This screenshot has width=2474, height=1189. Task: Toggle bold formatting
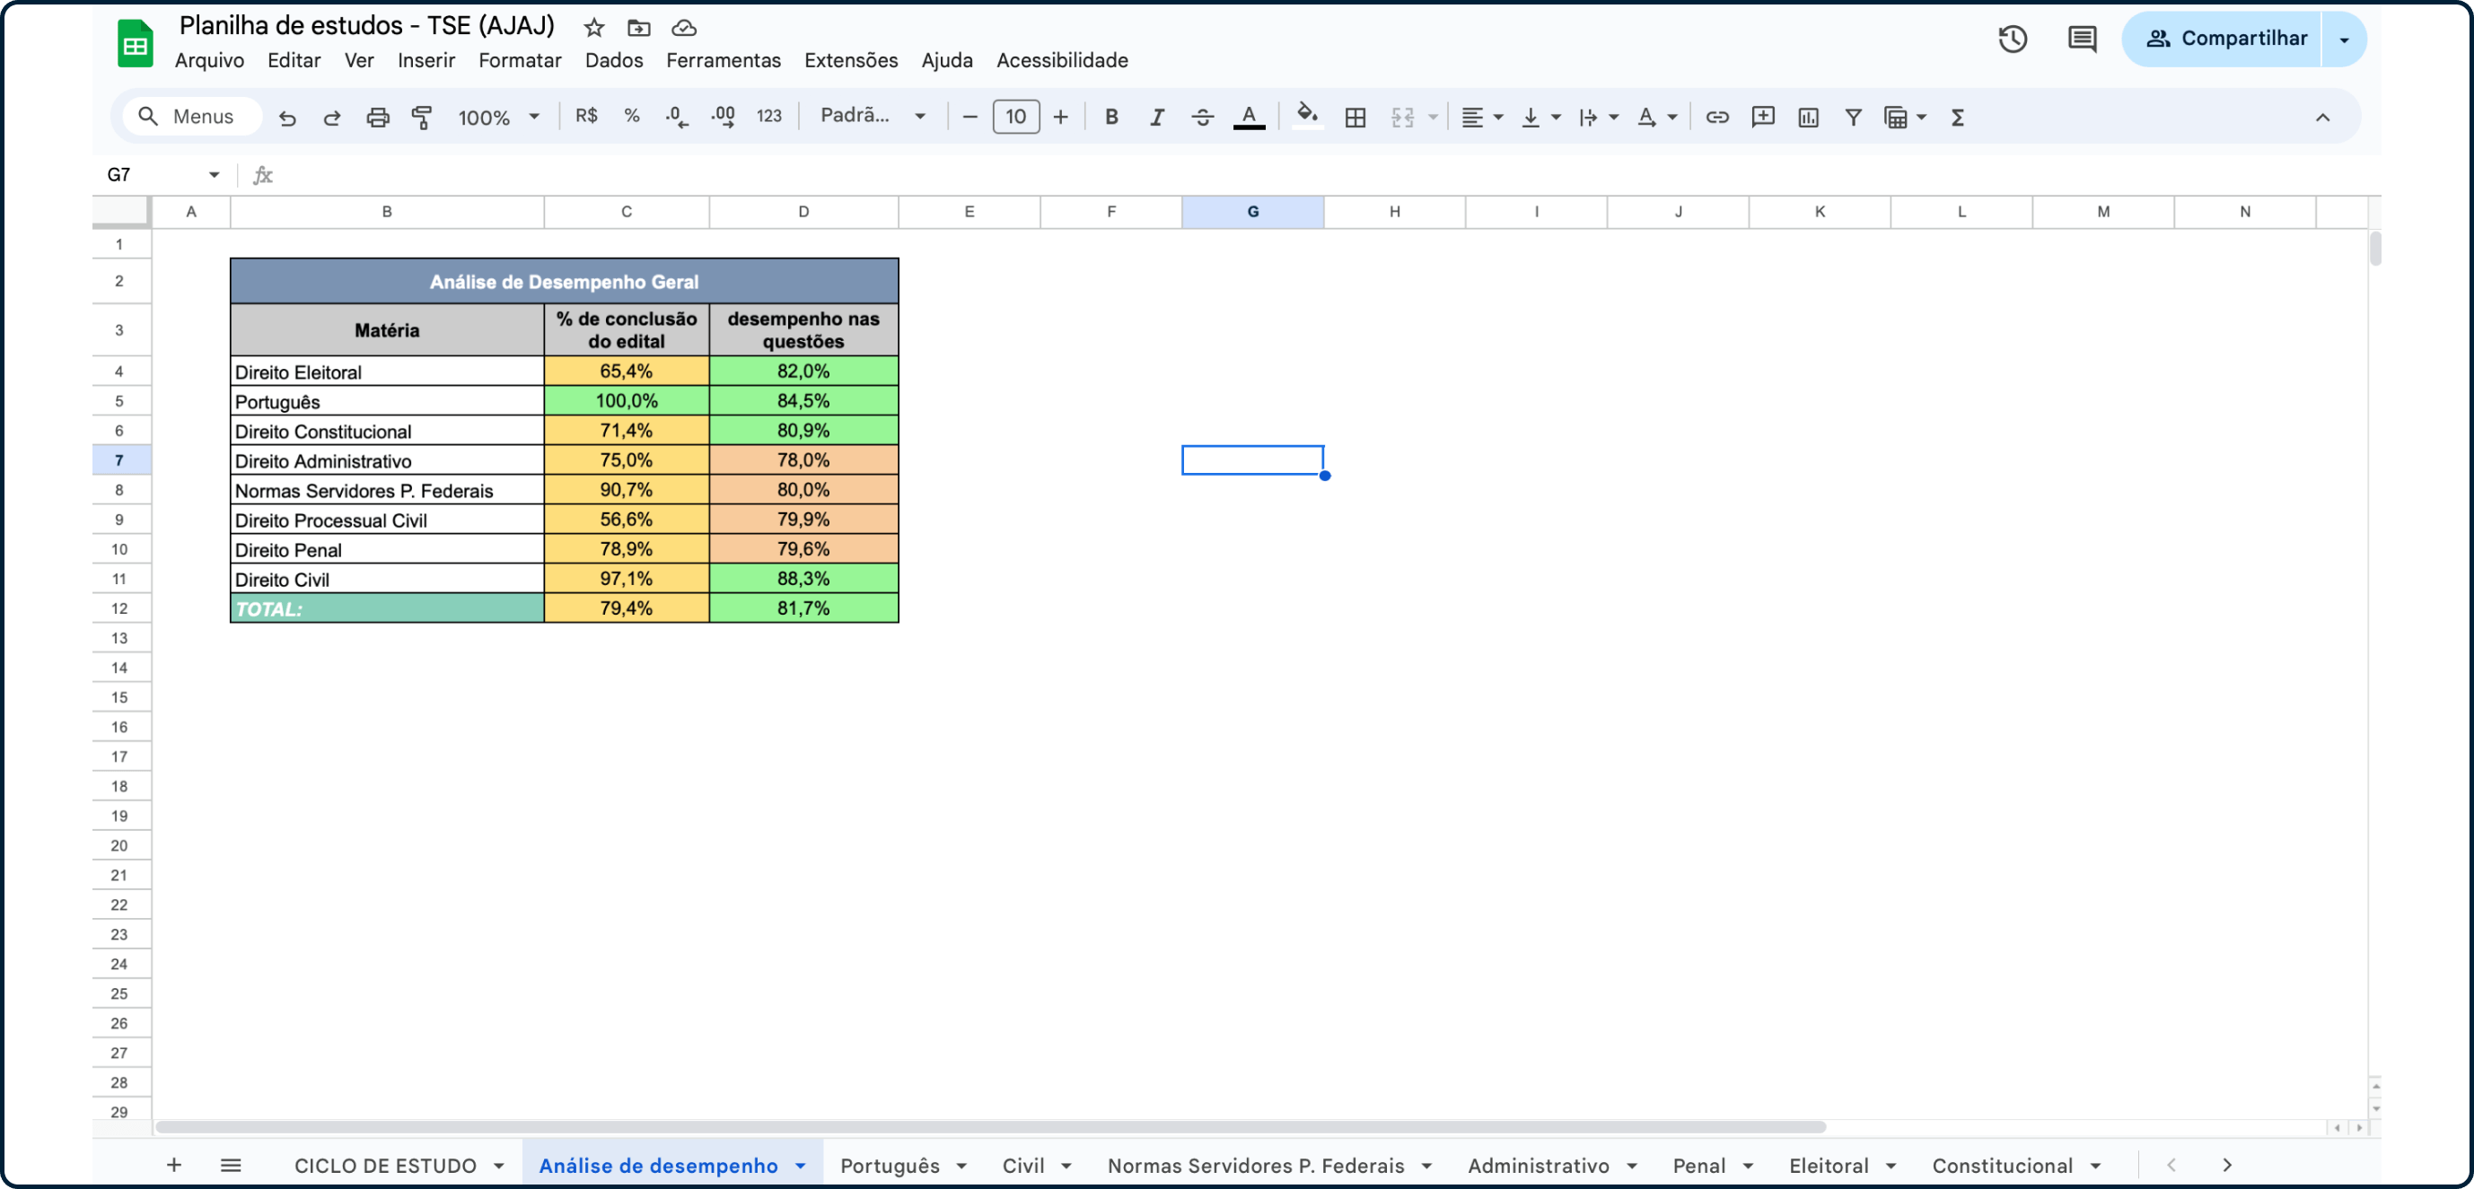click(x=1111, y=118)
